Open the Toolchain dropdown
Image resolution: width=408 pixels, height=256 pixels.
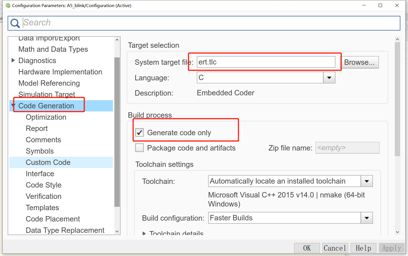point(366,181)
